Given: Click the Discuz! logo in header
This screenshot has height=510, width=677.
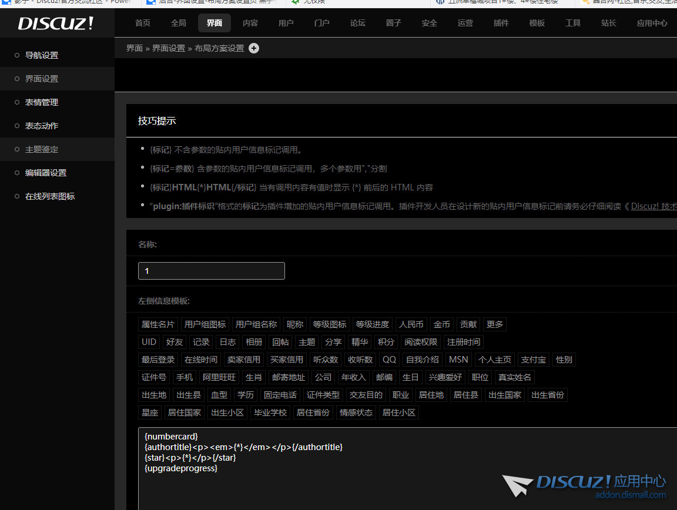Looking at the screenshot, I should point(55,24).
